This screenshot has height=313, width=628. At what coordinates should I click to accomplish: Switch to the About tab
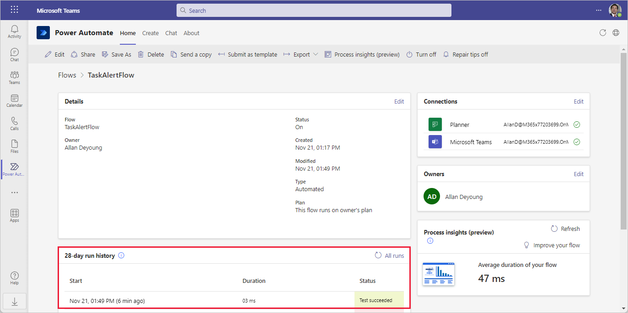[x=191, y=33]
